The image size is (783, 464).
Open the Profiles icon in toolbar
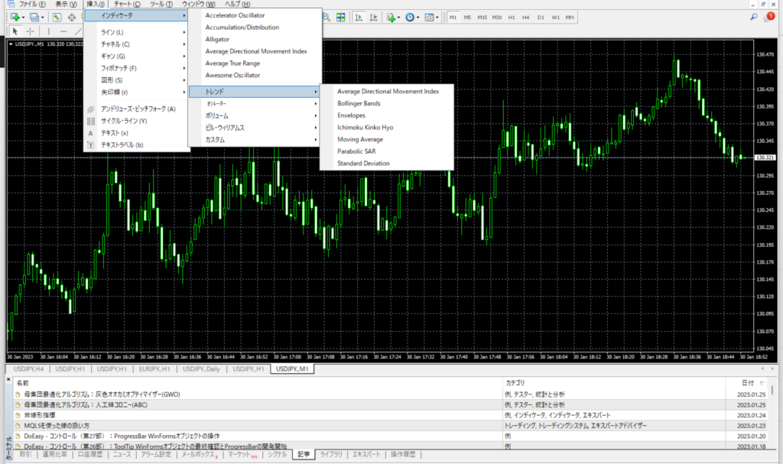point(34,17)
